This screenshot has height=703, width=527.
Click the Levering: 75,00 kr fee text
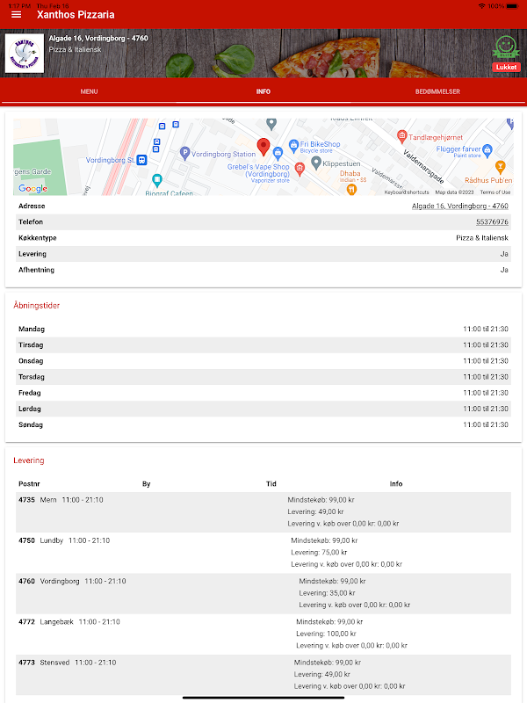(319, 553)
